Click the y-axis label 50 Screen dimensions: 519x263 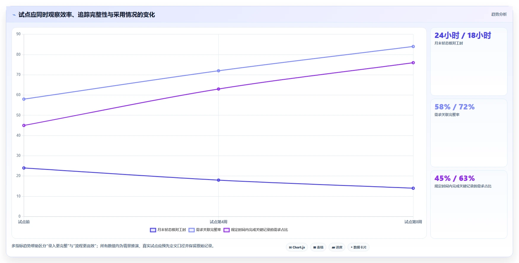point(18,115)
